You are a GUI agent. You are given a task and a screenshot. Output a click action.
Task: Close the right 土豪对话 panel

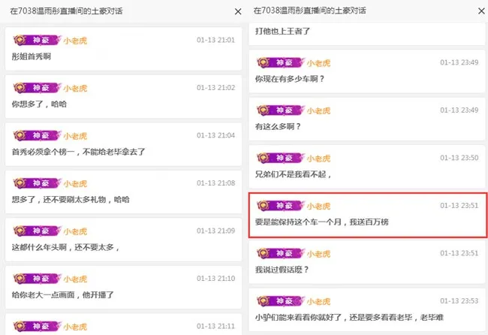point(481,11)
